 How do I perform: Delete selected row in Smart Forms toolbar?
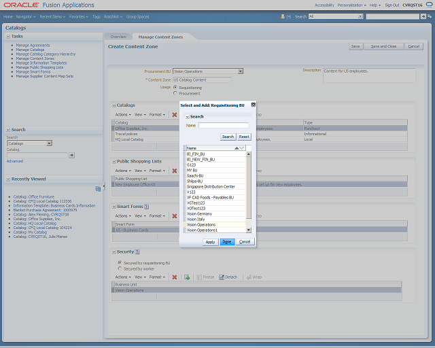[x=174, y=216]
